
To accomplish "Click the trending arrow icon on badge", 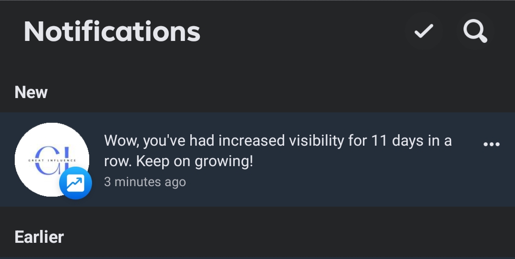I will [75, 183].
